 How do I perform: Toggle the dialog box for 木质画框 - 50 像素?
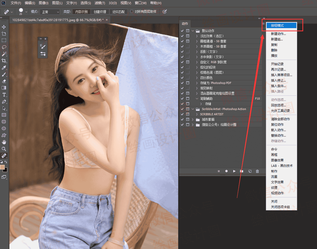(188, 46)
